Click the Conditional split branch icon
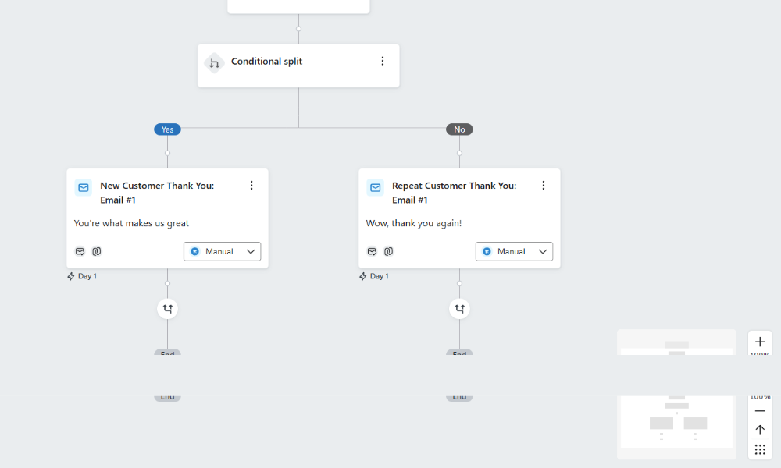781x468 pixels. pos(214,63)
